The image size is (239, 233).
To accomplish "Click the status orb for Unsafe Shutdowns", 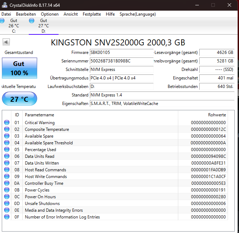I will pos(7,203).
